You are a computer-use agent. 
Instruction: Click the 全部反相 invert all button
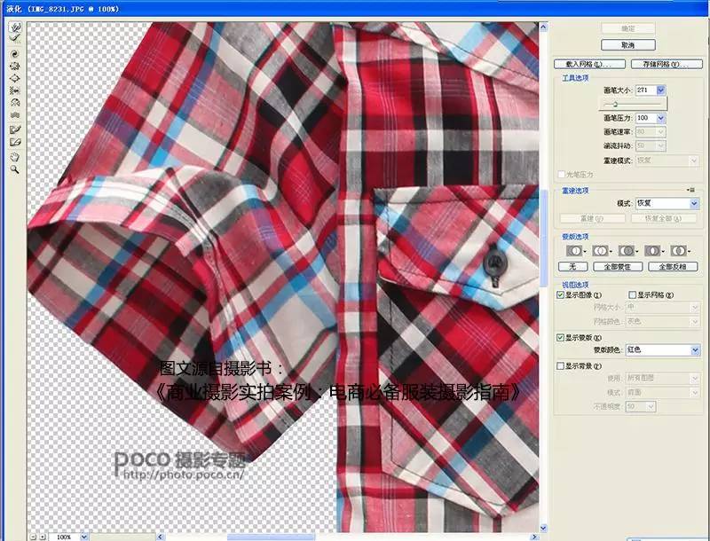coord(674,266)
